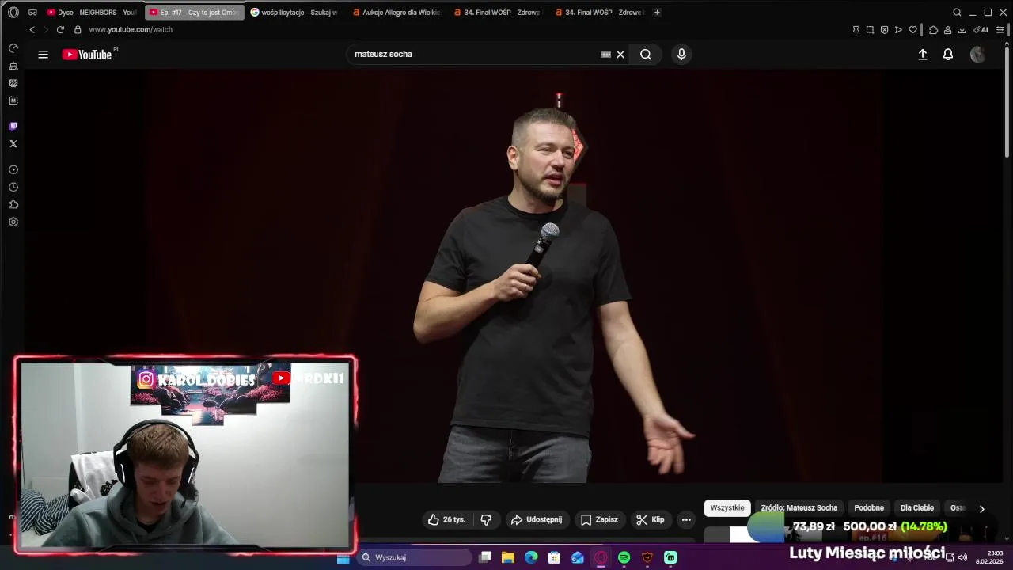Clear the YouTube search query

coord(620,55)
